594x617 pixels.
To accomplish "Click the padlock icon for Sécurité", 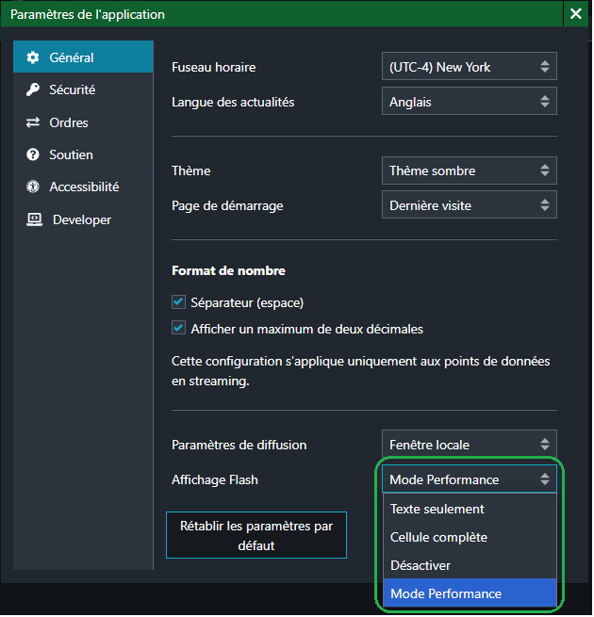I will 33,90.
